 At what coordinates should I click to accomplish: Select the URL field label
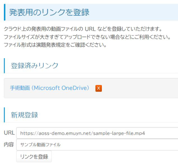click(x=9, y=133)
